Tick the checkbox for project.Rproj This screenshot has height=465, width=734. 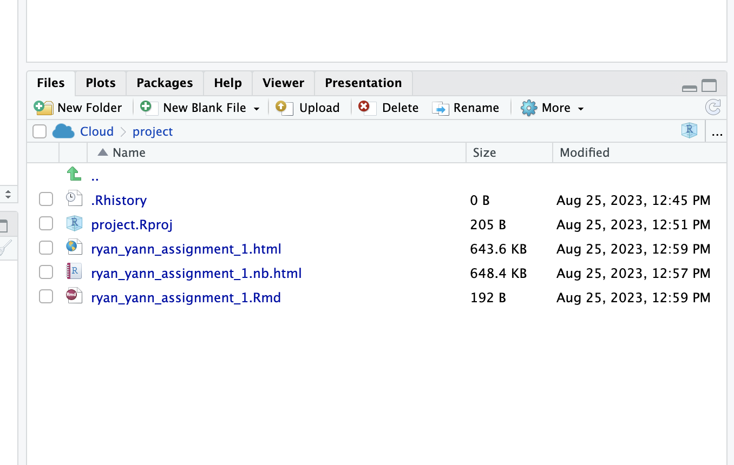click(x=46, y=224)
